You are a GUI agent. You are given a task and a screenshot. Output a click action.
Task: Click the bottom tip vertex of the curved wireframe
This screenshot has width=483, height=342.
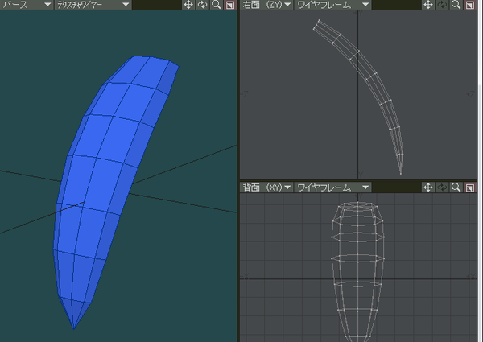click(x=401, y=175)
